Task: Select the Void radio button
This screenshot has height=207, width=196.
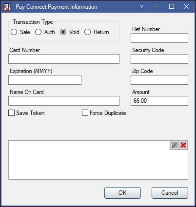Action: tap(70, 32)
